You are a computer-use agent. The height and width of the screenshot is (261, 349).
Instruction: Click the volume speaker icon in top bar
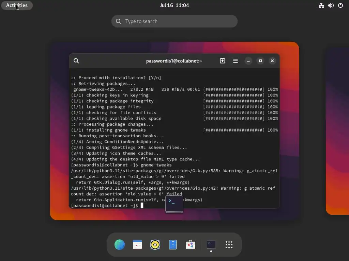pyautogui.click(x=331, y=5)
